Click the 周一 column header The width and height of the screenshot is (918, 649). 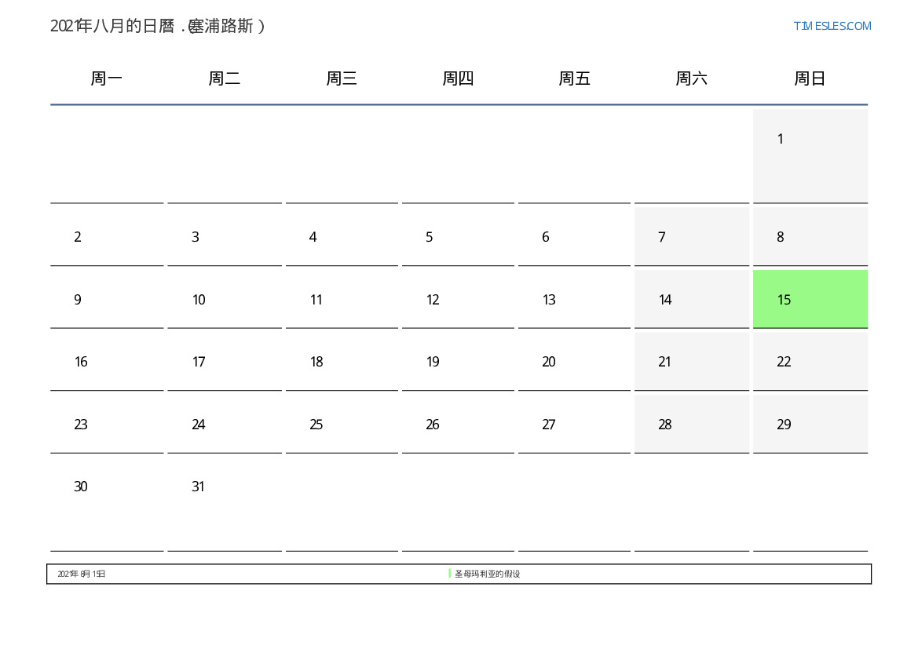tap(107, 78)
